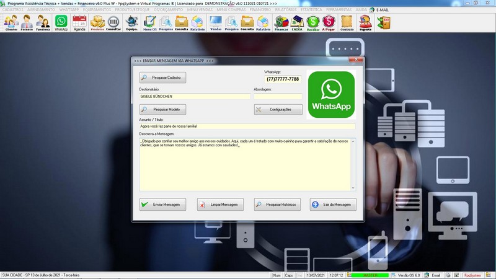Click Consulta icon left of Vendas

coord(182,23)
